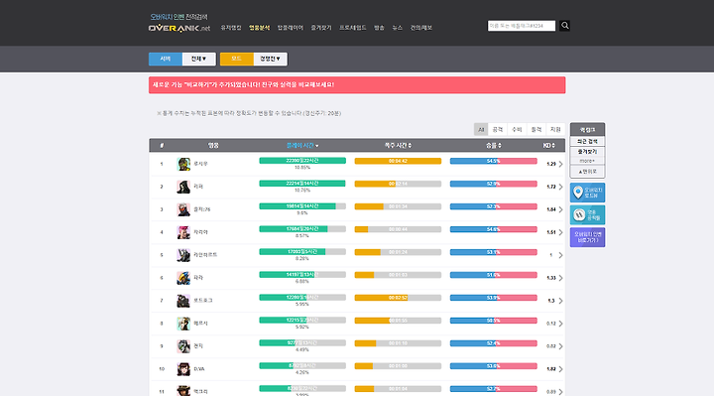Click the 10.76% play share text
This screenshot has width=714, height=396.
tap(302, 191)
